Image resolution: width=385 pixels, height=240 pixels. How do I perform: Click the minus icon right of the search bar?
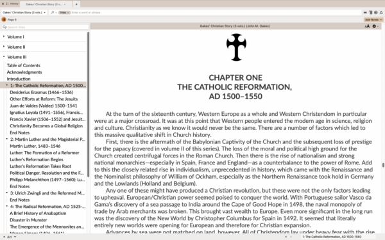[365, 13]
